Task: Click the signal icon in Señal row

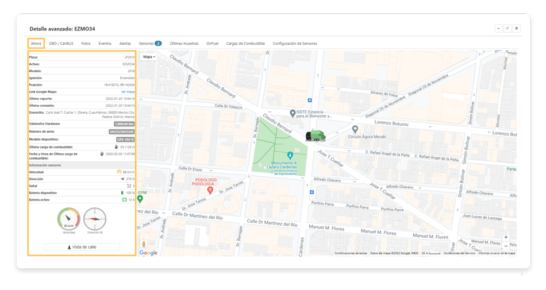Action: (129, 186)
